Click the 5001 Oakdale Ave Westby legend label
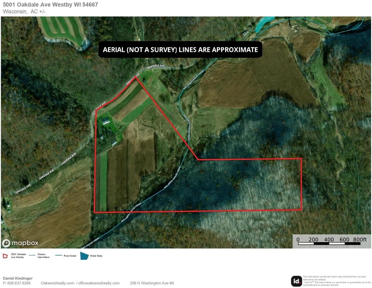This screenshot has width=372, height=288. click(x=18, y=256)
